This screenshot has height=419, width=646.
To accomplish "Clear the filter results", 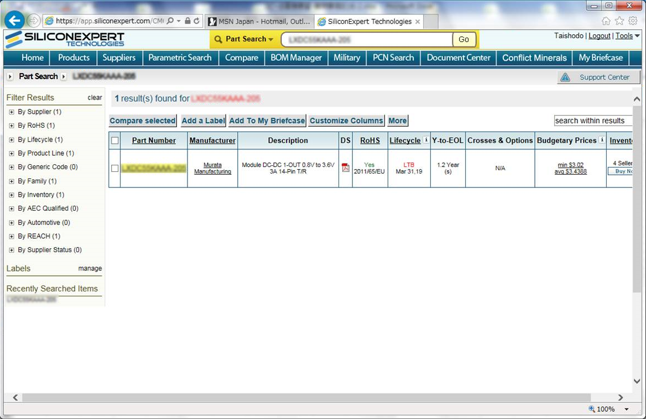I will pyautogui.click(x=95, y=97).
